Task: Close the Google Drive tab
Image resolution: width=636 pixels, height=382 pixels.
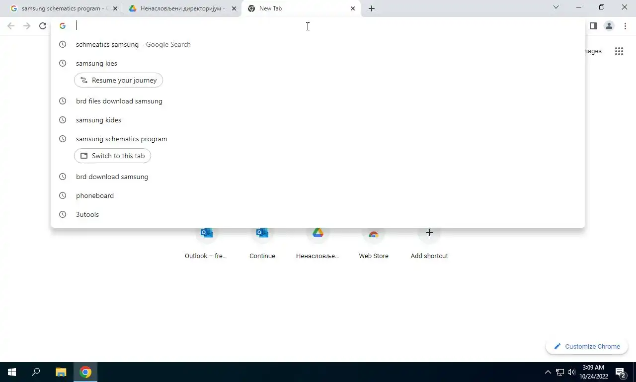Action: click(234, 8)
